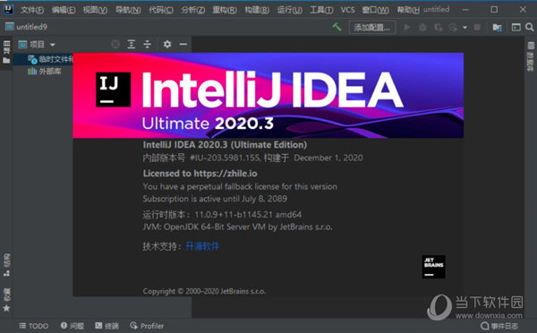
Task: Click the IJ logo on the splash banner
Action: (x=113, y=90)
